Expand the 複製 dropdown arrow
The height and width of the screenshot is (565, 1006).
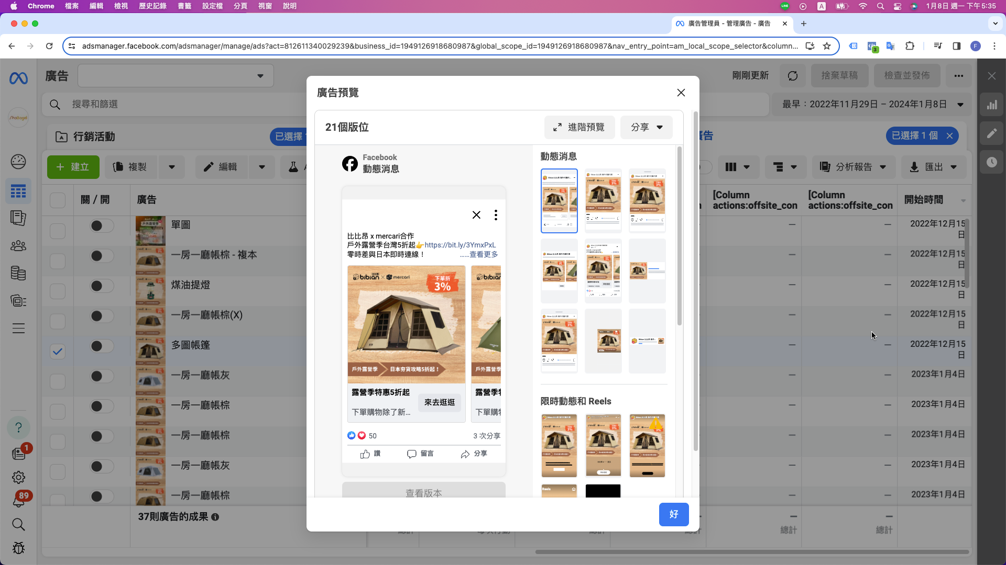point(172,167)
